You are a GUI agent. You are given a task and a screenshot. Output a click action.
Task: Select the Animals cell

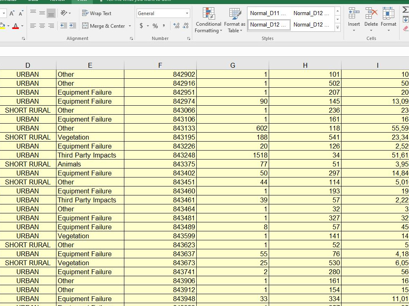coord(90,164)
